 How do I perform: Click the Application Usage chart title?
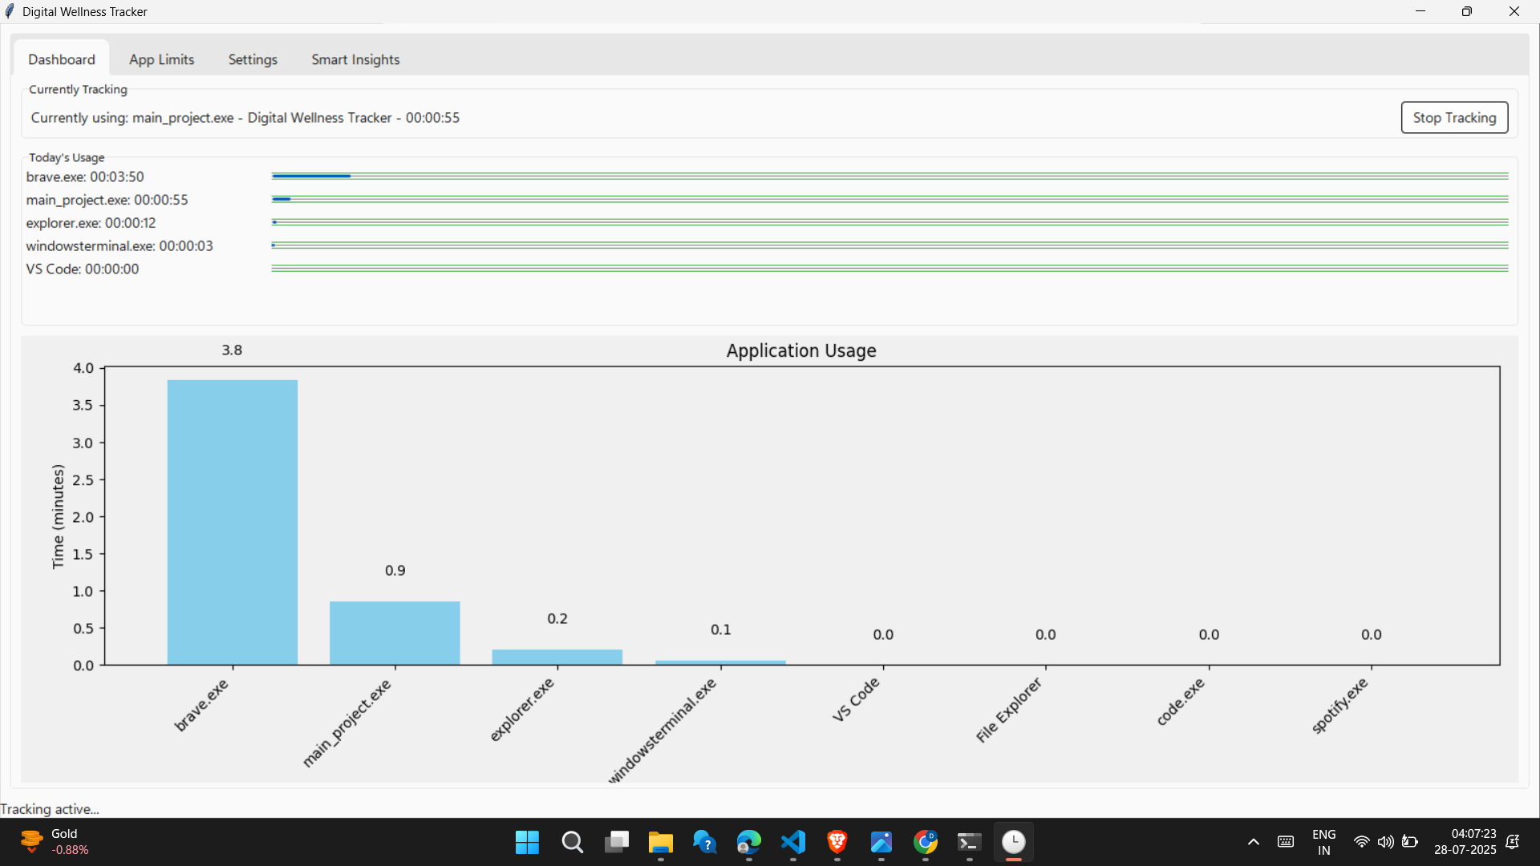tap(801, 350)
